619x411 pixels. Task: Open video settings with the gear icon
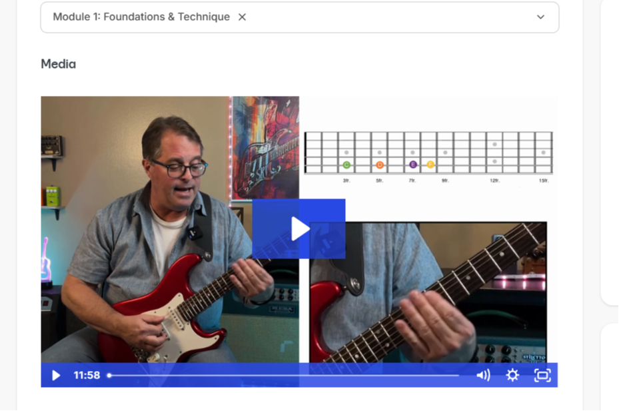512,375
